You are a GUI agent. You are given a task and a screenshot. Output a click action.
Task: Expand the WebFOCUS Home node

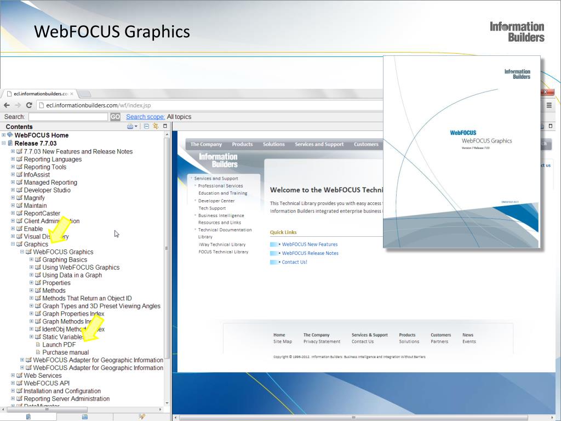4,135
